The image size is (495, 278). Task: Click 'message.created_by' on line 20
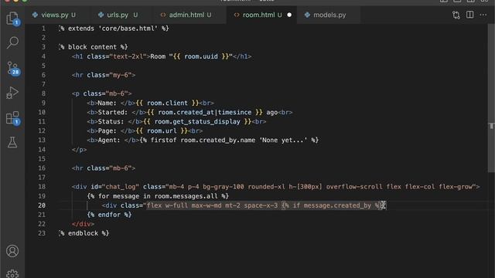click(337, 205)
